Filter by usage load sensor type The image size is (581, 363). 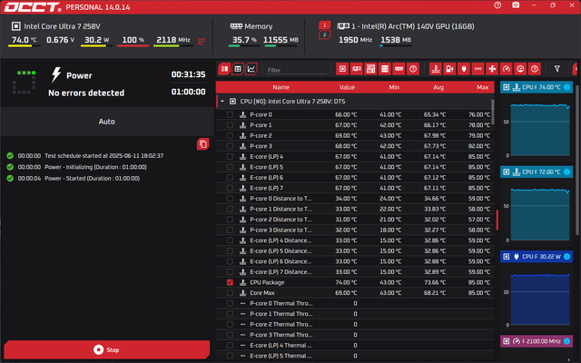point(520,69)
